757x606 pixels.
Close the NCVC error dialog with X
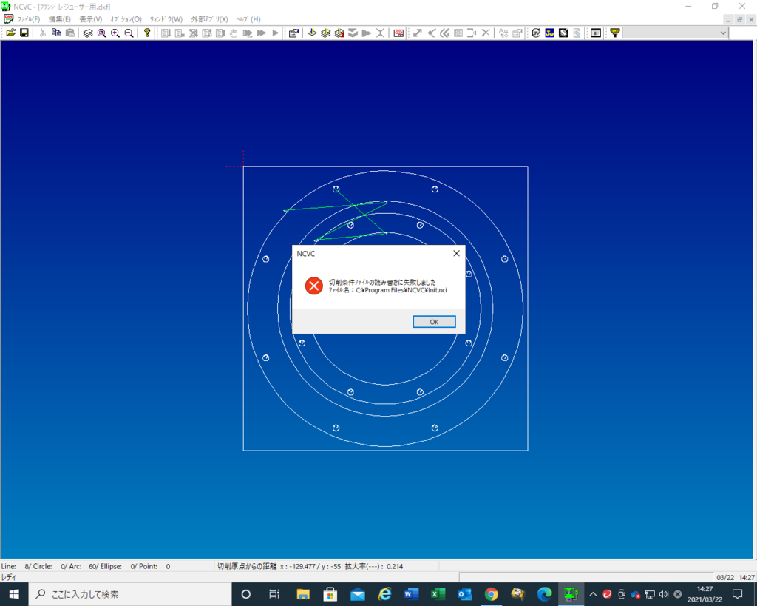pos(456,253)
